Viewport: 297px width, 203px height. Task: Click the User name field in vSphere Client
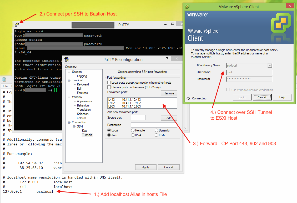(x=249, y=72)
